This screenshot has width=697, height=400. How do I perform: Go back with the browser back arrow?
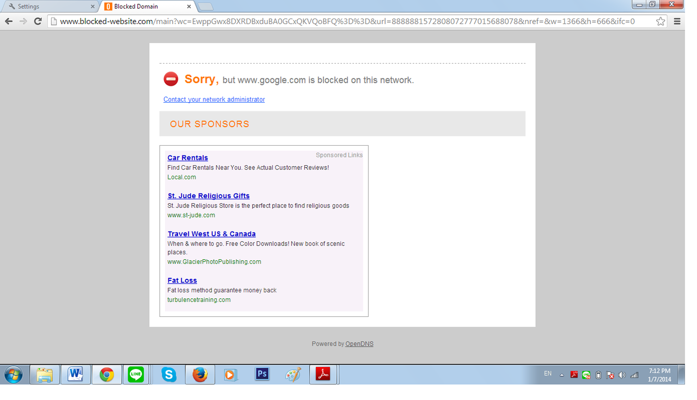pos(8,21)
